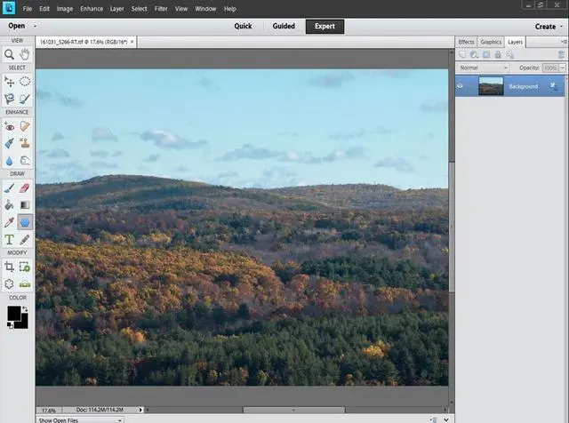The width and height of the screenshot is (569, 423).
Task: Open the background color swatch
Action: (22, 323)
